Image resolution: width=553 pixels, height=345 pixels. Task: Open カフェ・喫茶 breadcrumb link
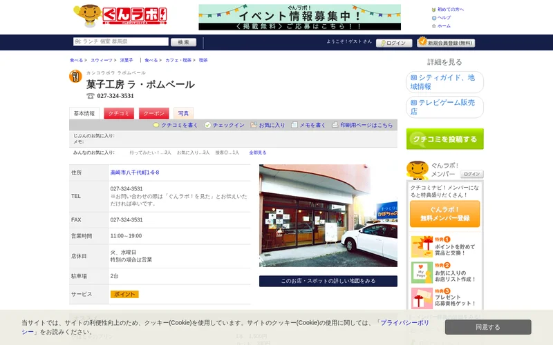(x=178, y=60)
